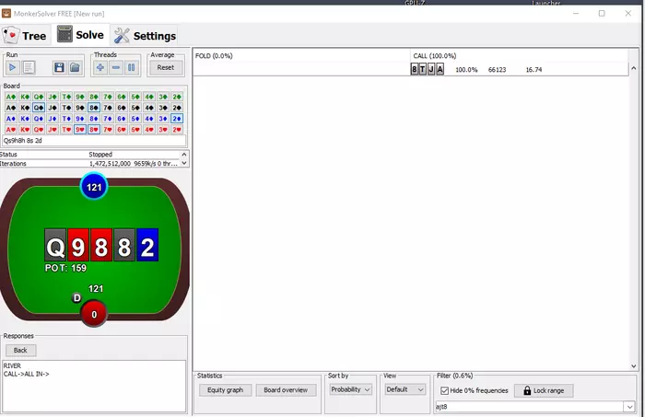This screenshot has height=417, width=645.
Task: Click the blue 2 board card on the table
Action: [147, 245]
